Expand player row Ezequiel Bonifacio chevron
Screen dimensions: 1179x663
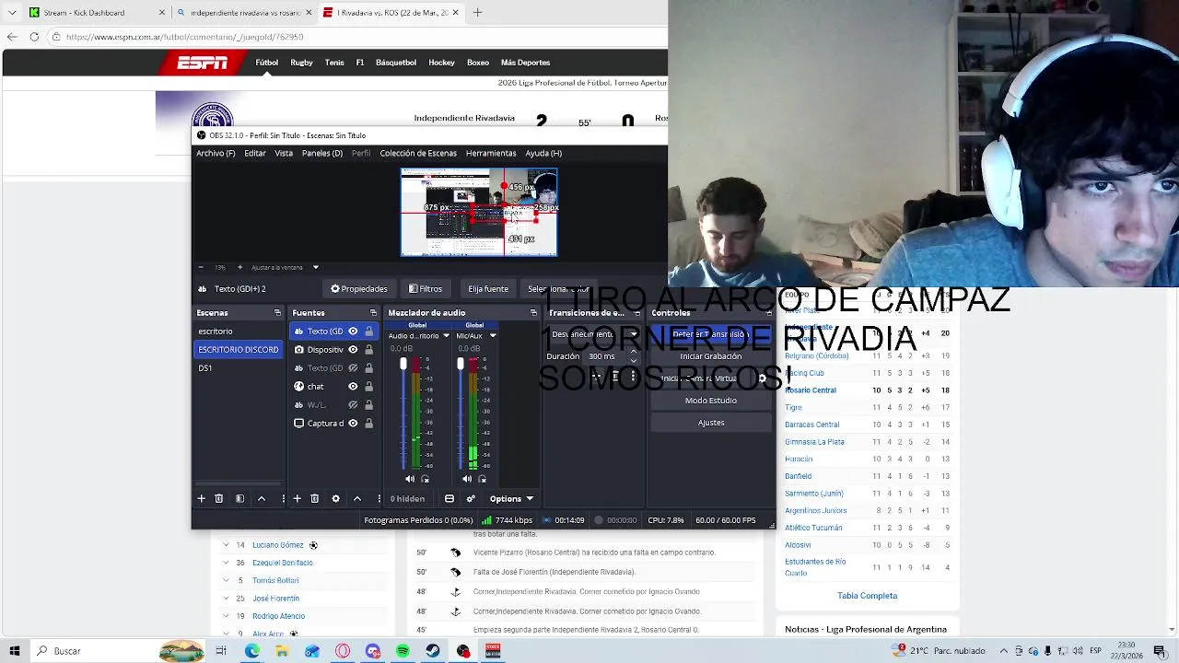(226, 563)
